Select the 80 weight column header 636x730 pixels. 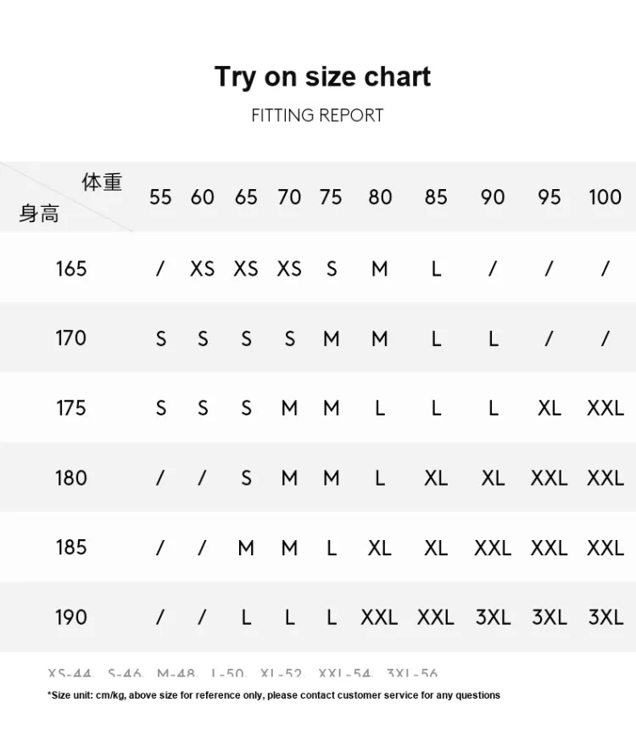(x=380, y=197)
